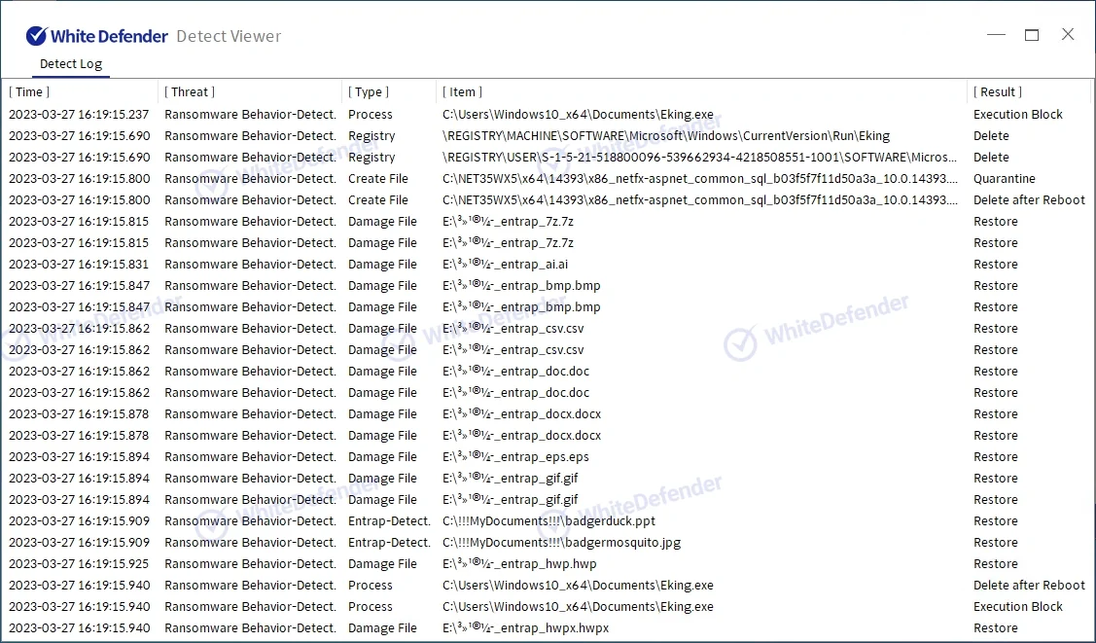Viewport: 1096px width, 643px height.
Task: Click the Item column header
Action: (x=463, y=92)
